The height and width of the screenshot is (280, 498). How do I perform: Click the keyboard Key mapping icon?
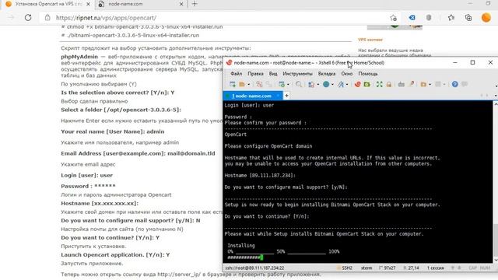pyautogui.click(x=402, y=84)
